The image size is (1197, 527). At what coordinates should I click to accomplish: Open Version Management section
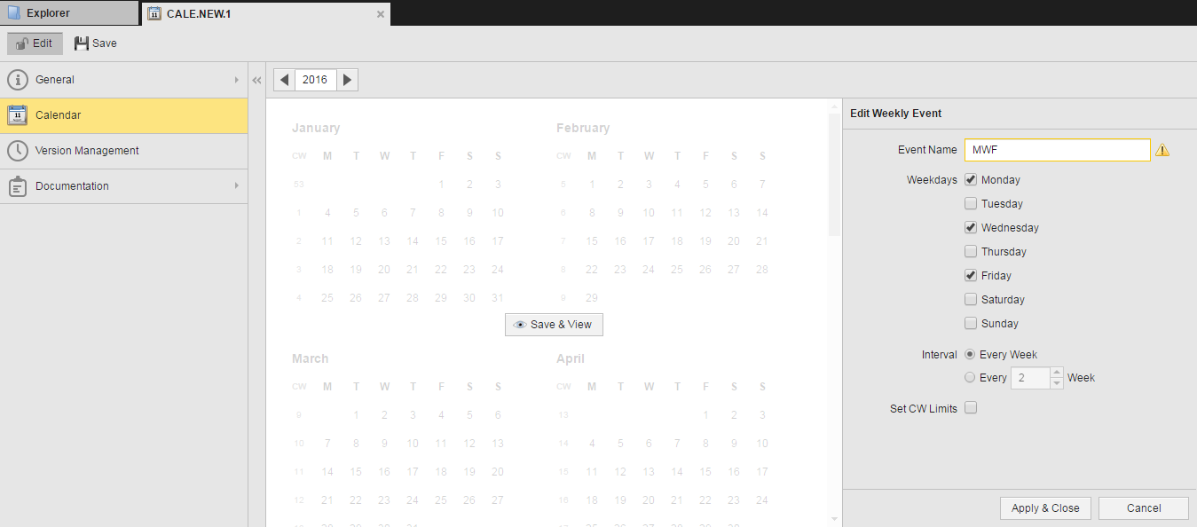point(123,151)
